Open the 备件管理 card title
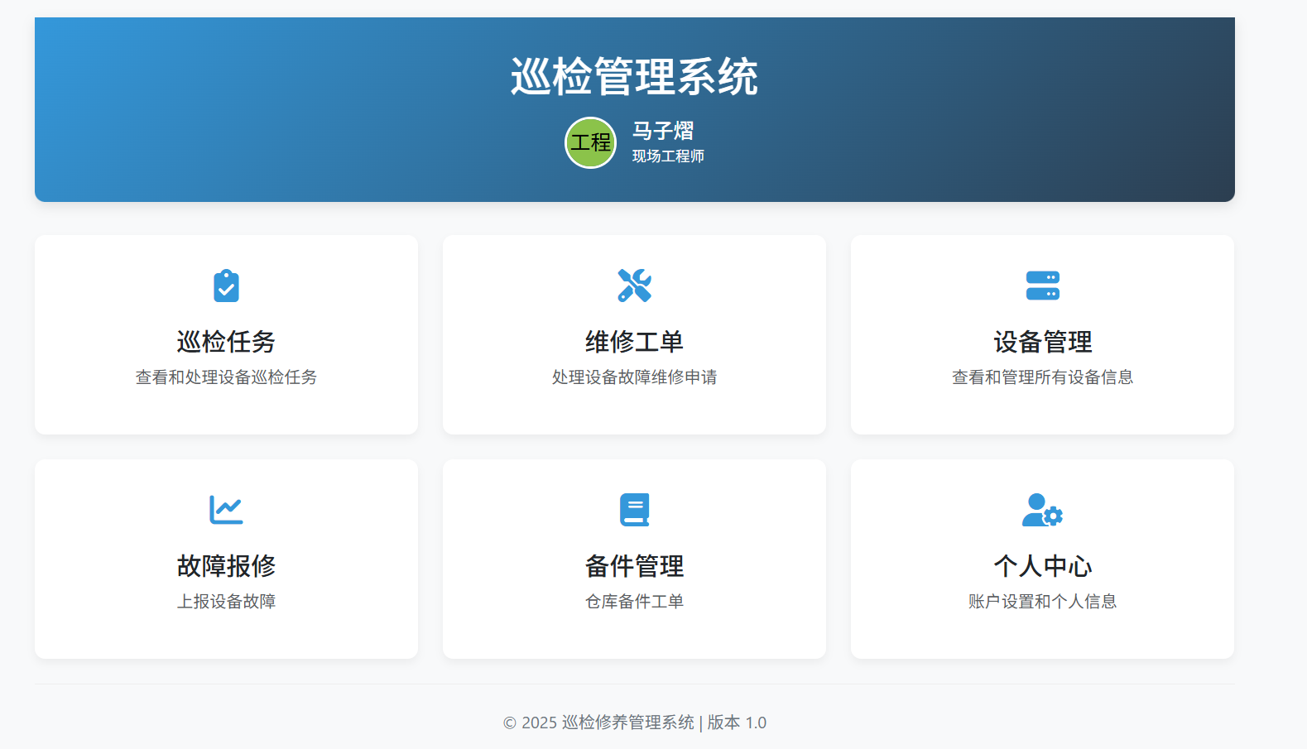Viewport: 1307px width, 749px height. [x=635, y=566]
